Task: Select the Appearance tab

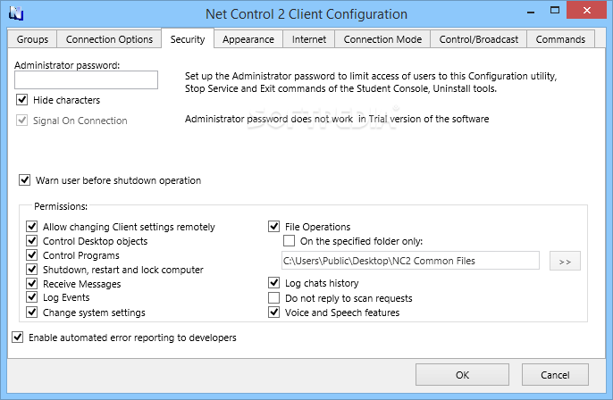Action: [x=248, y=39]
